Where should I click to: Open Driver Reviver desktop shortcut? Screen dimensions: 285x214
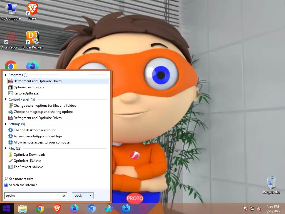tap(33, 40)
